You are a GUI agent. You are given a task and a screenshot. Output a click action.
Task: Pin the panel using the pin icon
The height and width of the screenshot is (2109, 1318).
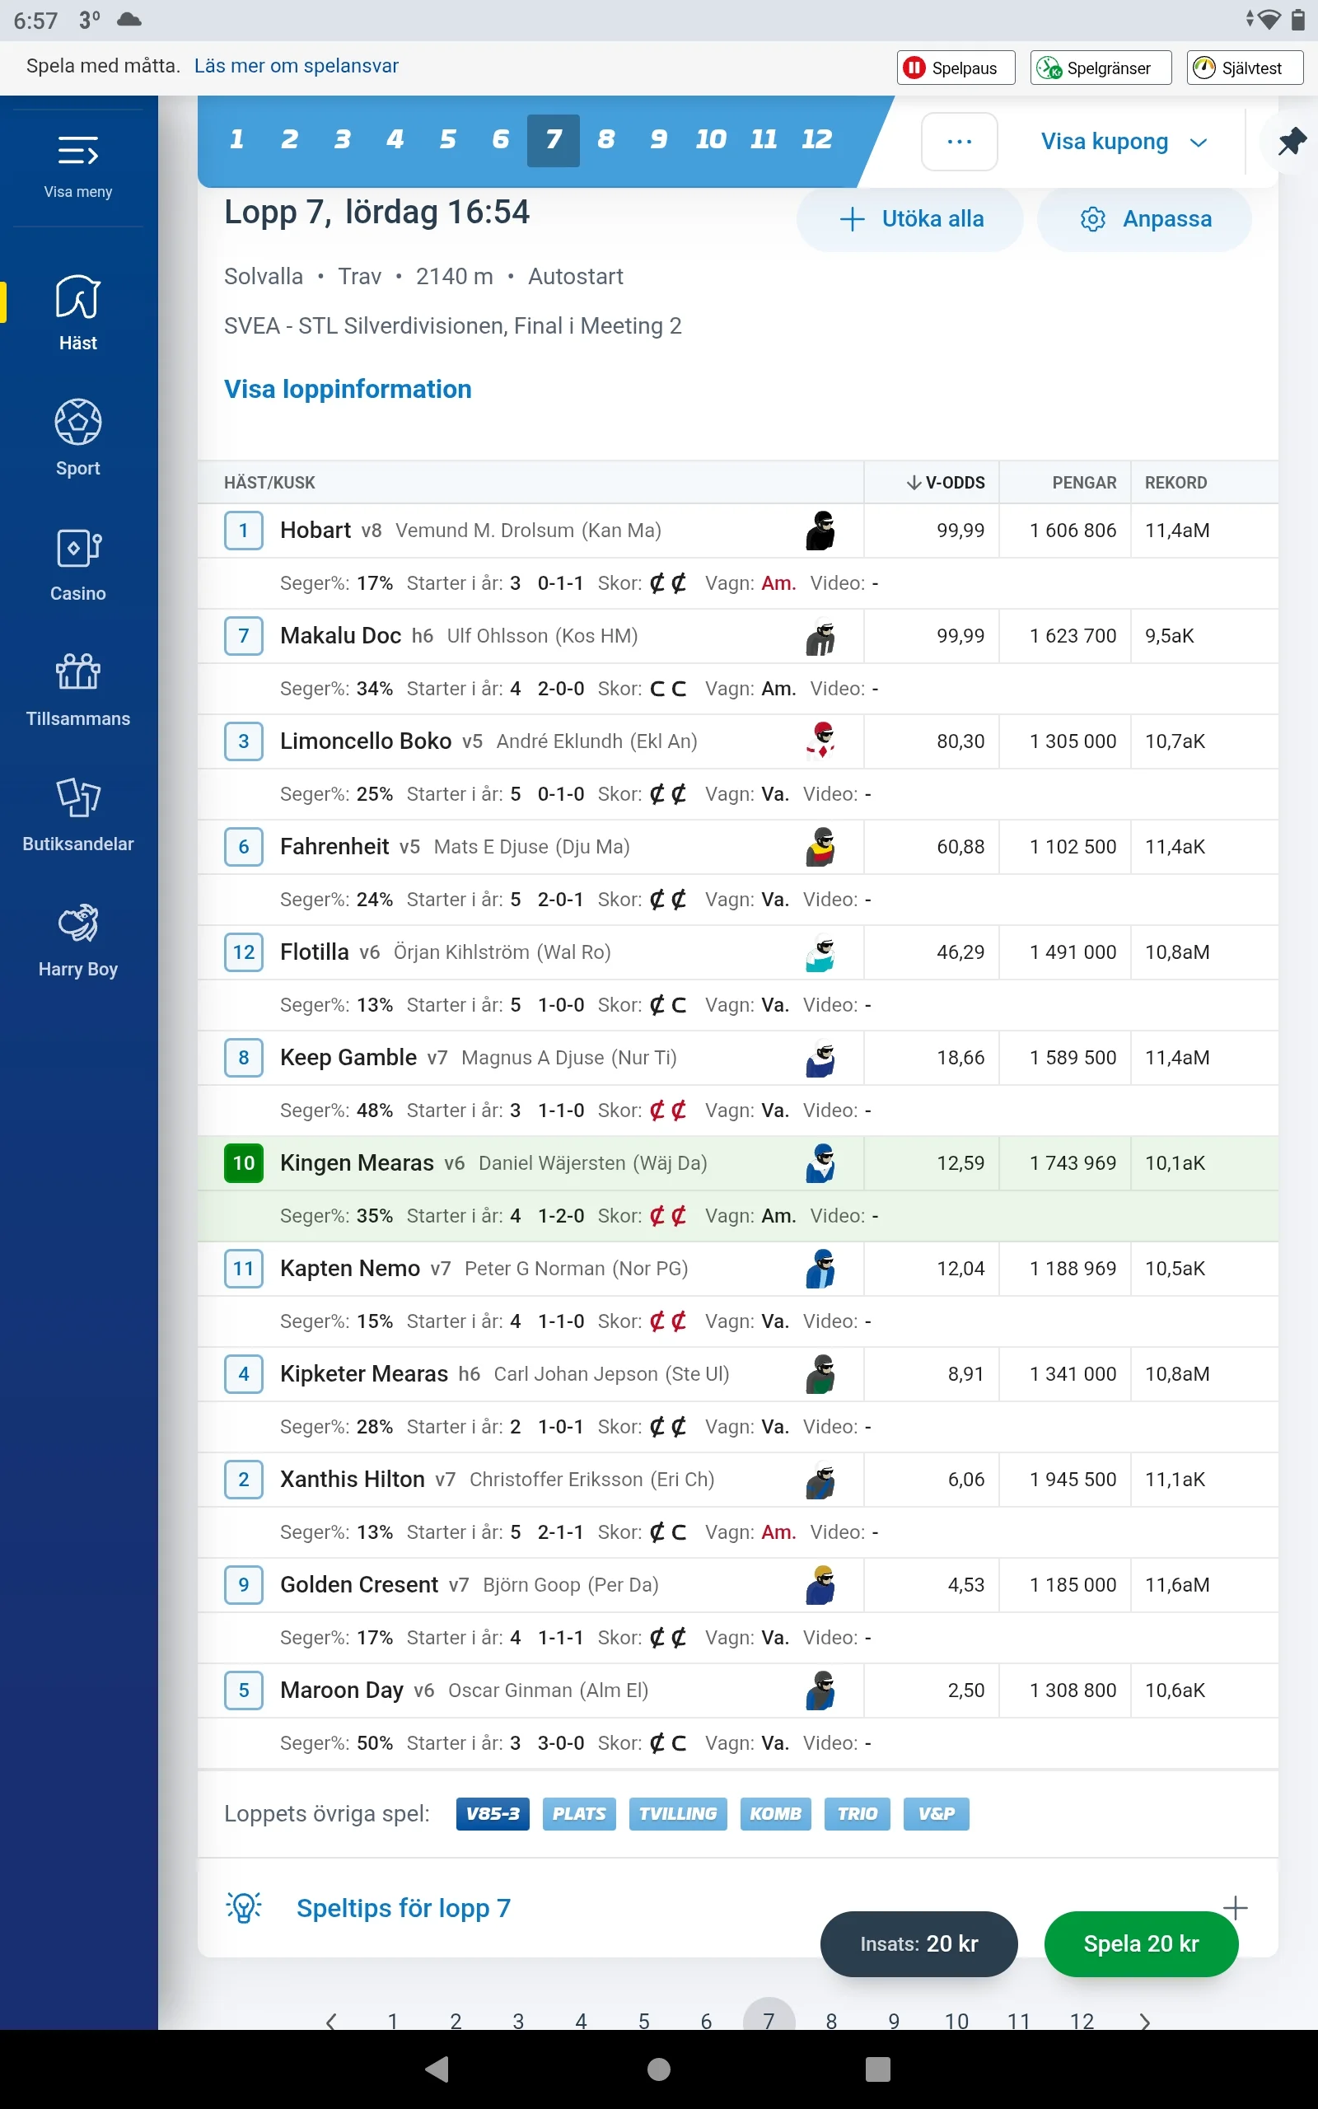pos(1292,142)
